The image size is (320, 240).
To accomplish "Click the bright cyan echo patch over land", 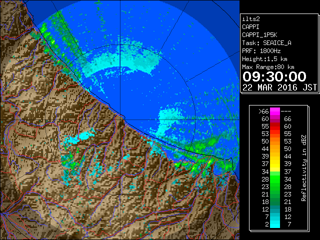I will tap(80, 137).
